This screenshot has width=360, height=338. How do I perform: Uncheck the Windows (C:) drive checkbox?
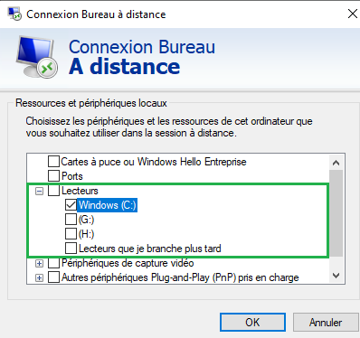click(x=71, y=205)
